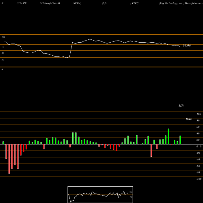Click the 100 label on the left RSI axis
Viewport: 203px width, 203px height.
pyautogui.click(x=3, y=37)
